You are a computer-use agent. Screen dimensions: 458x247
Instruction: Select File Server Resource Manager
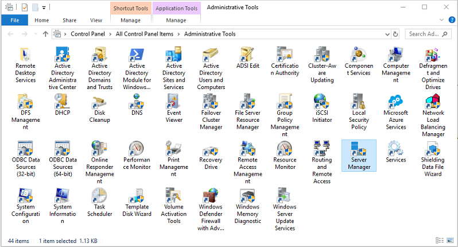tap(248, 112)
